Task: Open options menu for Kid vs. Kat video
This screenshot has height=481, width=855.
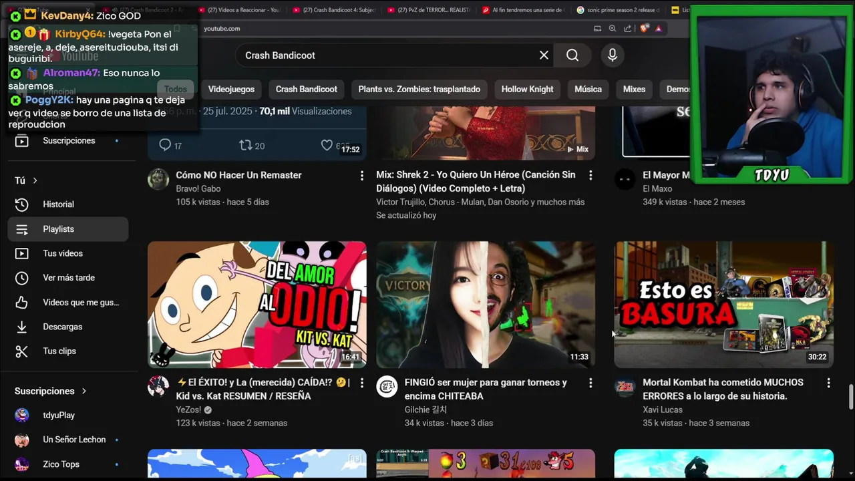Action: pos(362,383)
